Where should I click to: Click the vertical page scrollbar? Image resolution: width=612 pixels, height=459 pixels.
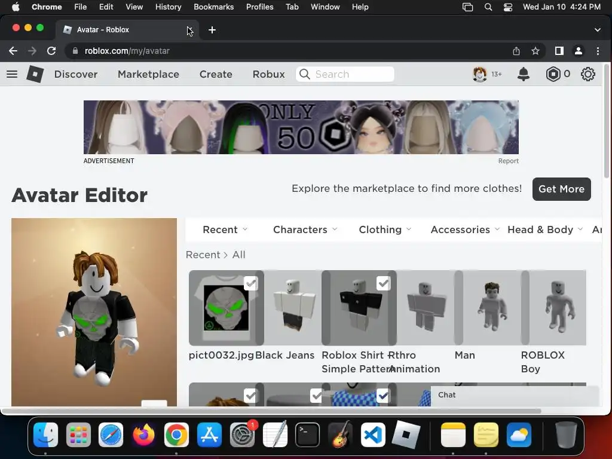tap(607, 120)
